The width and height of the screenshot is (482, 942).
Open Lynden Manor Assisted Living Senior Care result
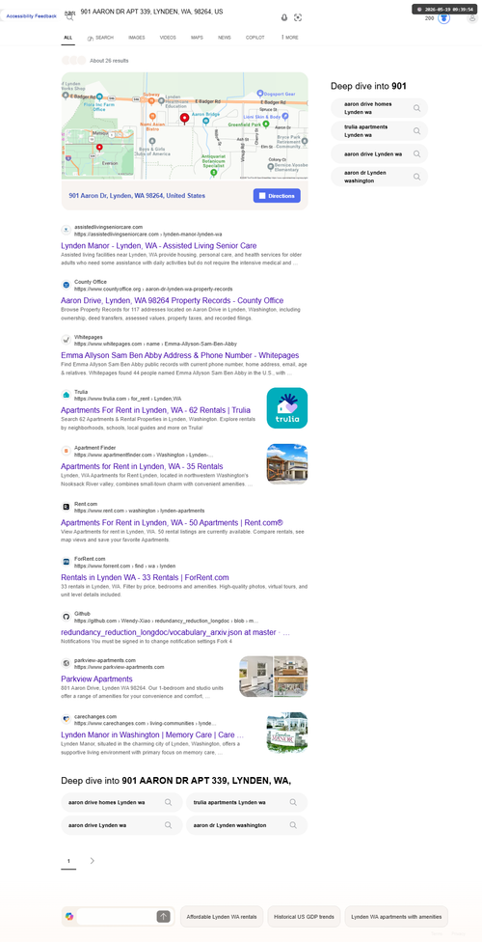(158, 246)
